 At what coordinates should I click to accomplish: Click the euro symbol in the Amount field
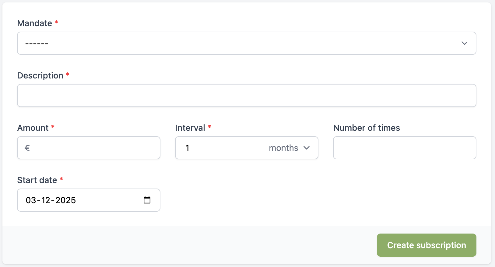pyautogui.click(x=27, y=148)
